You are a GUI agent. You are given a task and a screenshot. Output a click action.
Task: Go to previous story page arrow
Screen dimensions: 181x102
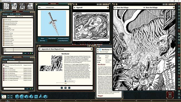point(62,88)
